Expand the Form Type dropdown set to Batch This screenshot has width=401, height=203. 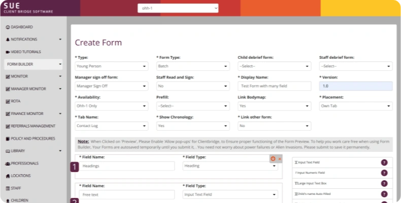pyautogui.click(x=193, y=66)
